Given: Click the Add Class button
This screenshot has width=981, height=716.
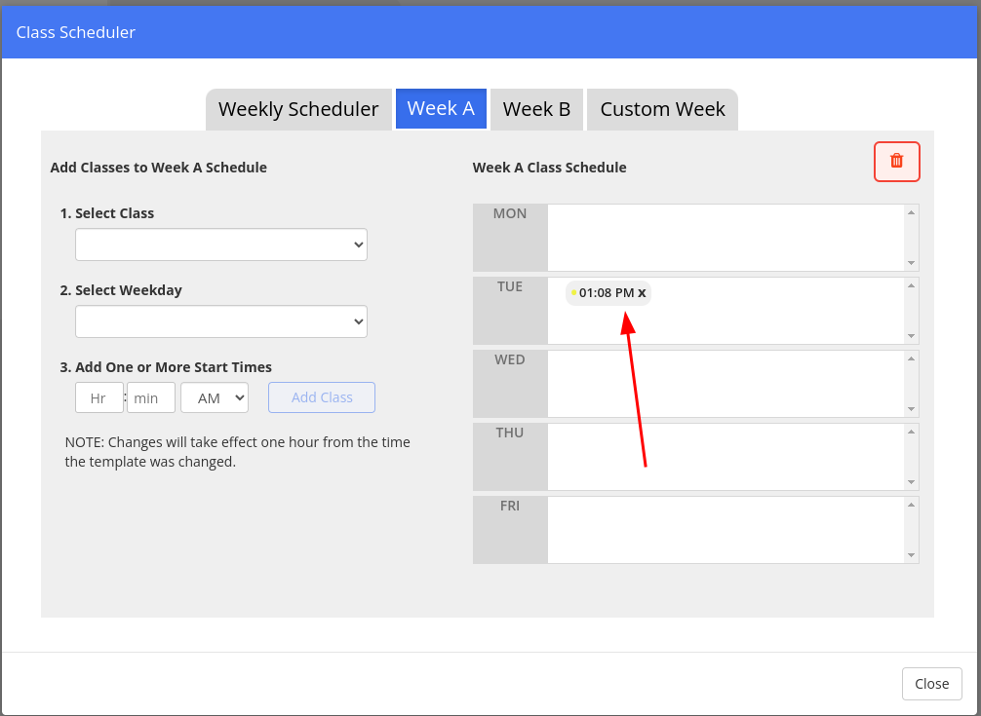Looking at the screenshot, I should [x=322, y=397].
